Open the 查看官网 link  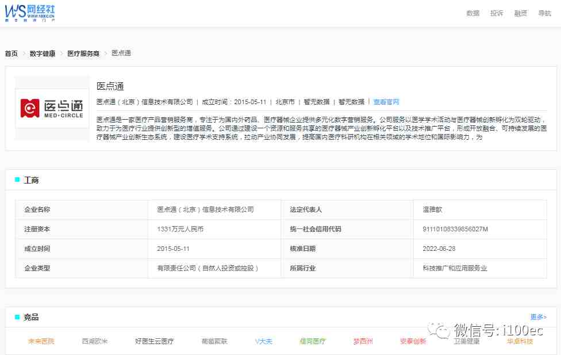coord(386,102)
